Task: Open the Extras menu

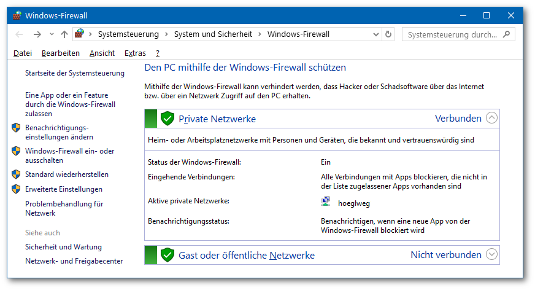Action: 135,53
